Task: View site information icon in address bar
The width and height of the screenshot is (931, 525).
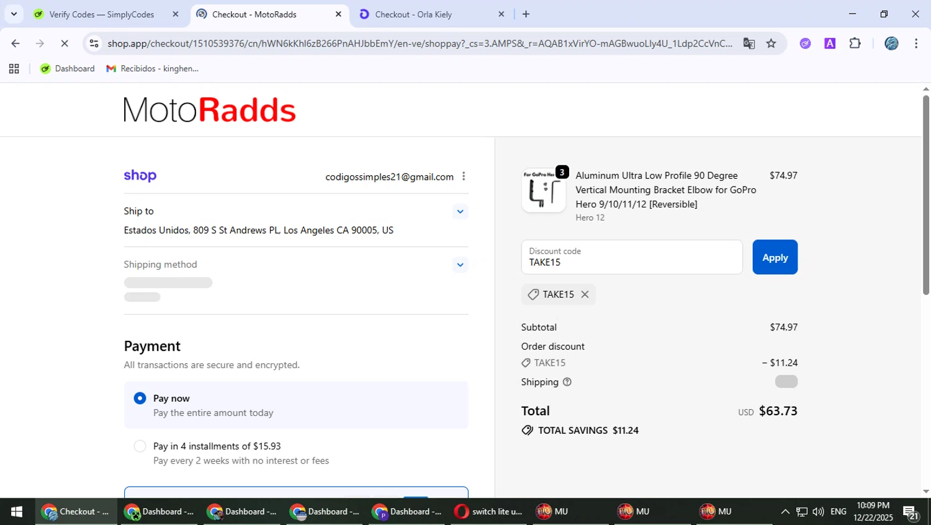Action: [x=94, y=43]
